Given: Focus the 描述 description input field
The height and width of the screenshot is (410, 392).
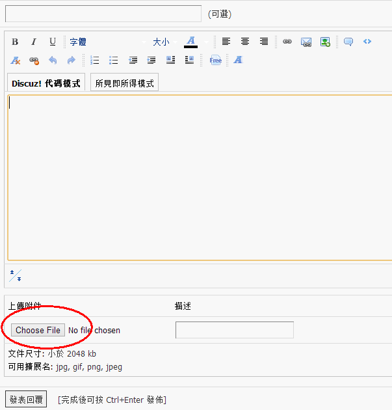Looking at the screenshot, I should [235, 330].
